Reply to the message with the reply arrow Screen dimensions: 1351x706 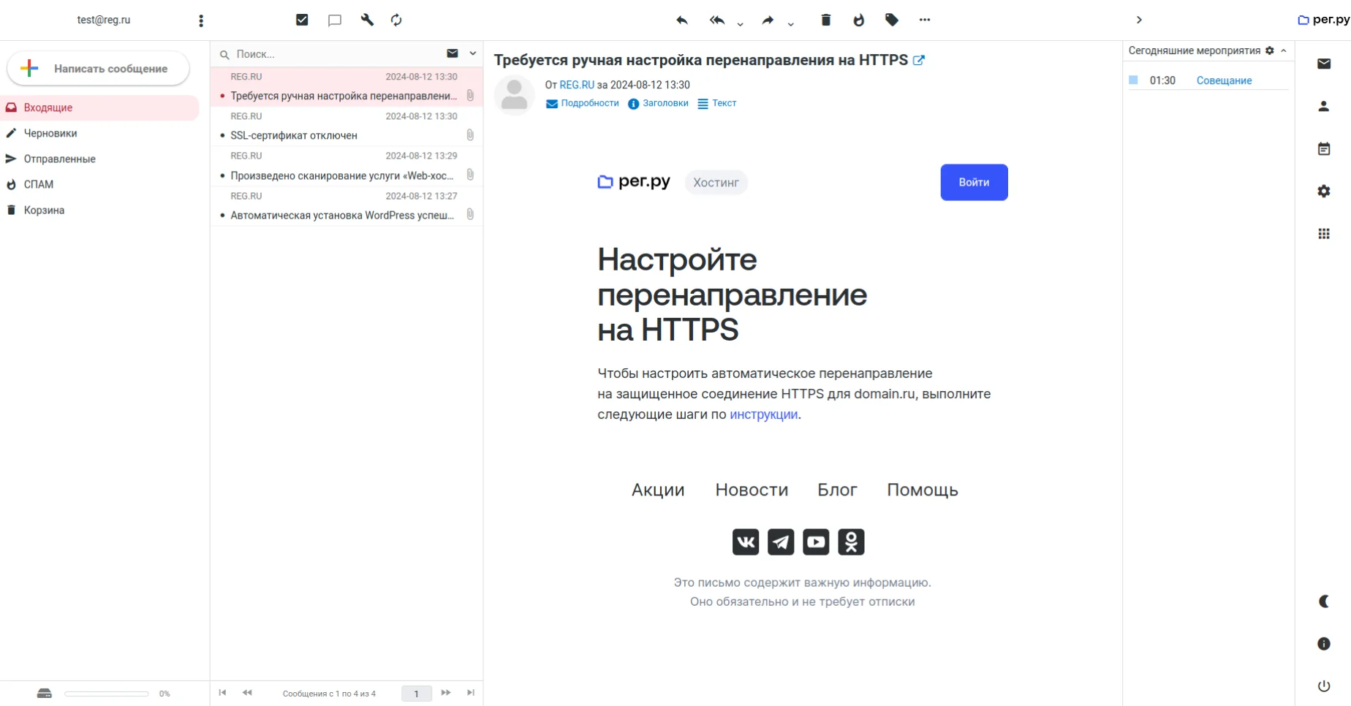pyautogui.click(x=682, y=20)
